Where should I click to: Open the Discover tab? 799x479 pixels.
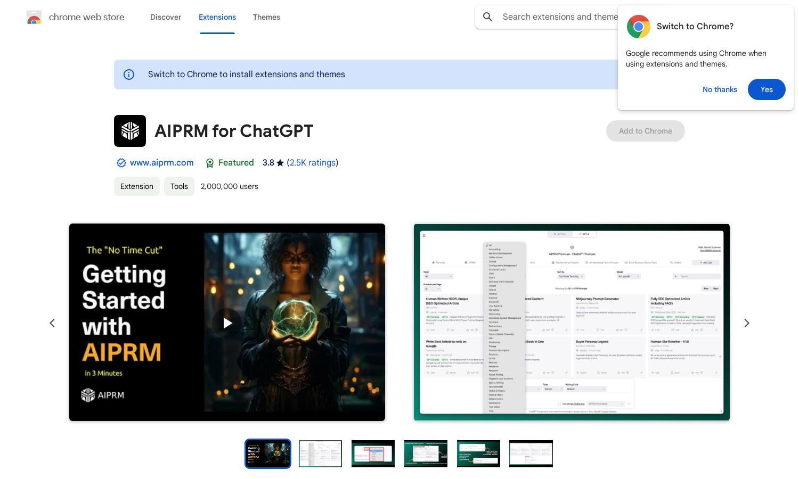coord(166,17)
